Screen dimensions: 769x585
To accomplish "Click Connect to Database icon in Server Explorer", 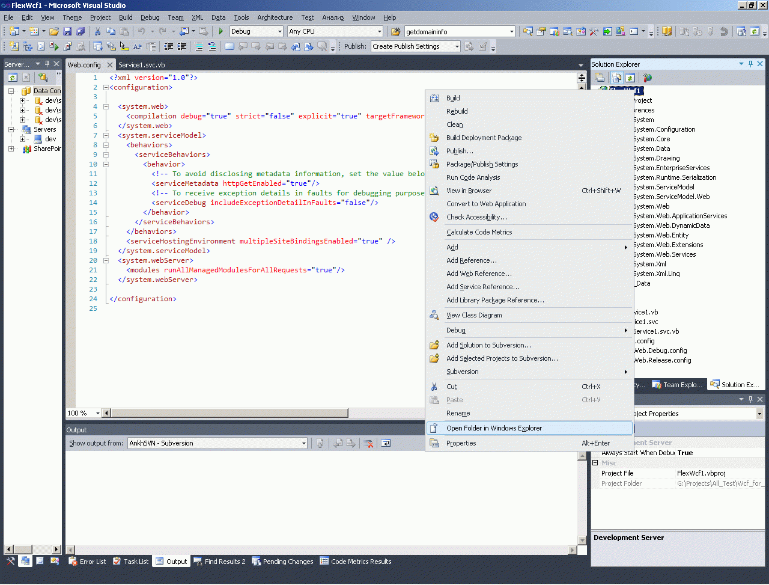I will [43, 78].
